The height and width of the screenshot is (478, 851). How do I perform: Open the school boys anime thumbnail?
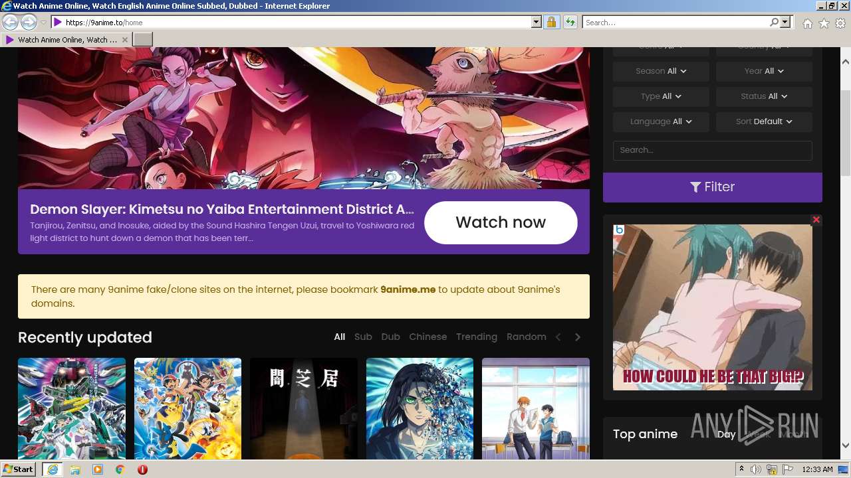click(536, 408)
